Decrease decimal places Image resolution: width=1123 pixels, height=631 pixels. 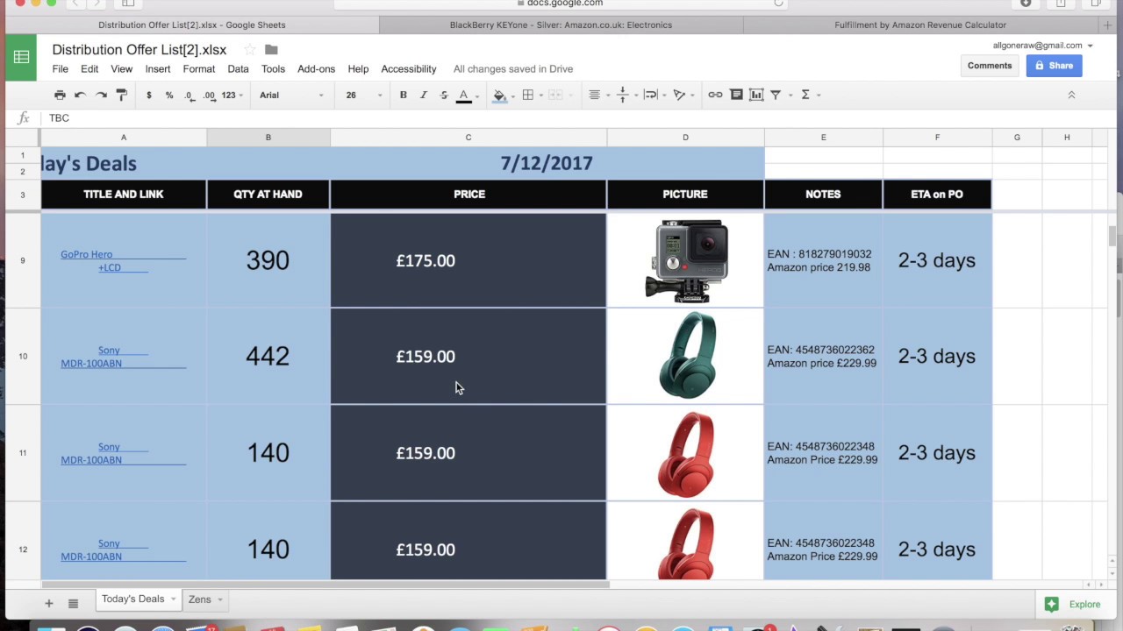point(190,95)
